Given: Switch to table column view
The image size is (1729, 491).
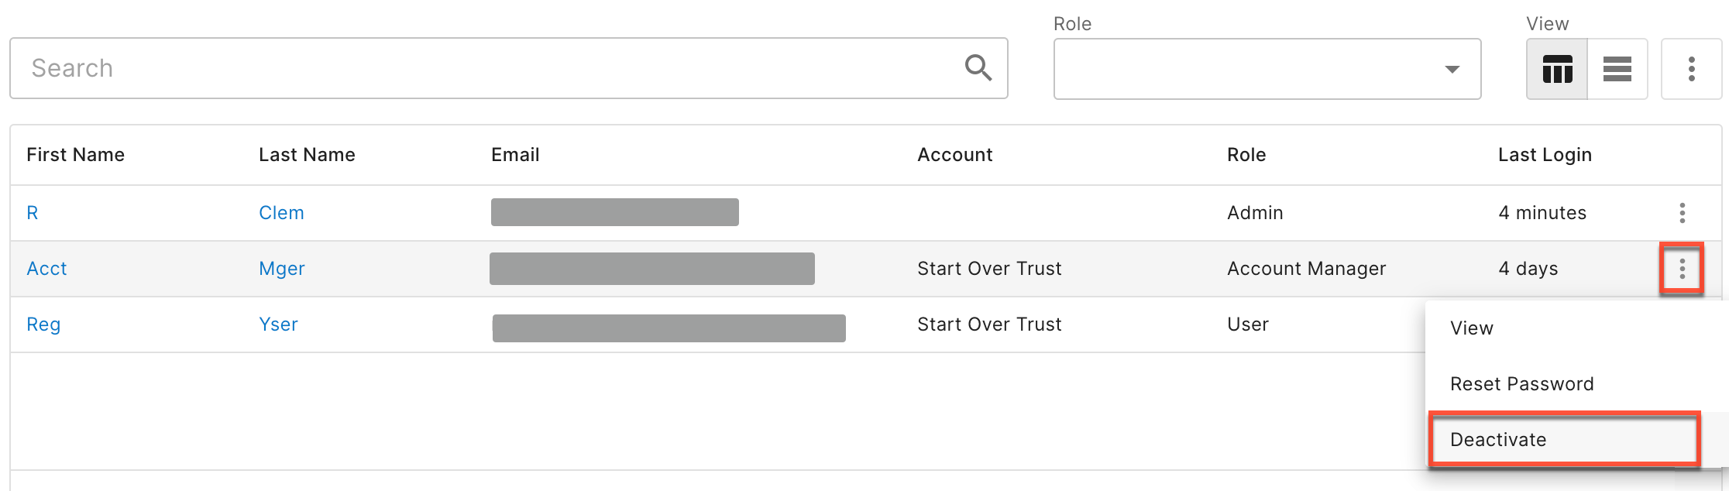Looking at the screenshot, I should point(1557,69).
